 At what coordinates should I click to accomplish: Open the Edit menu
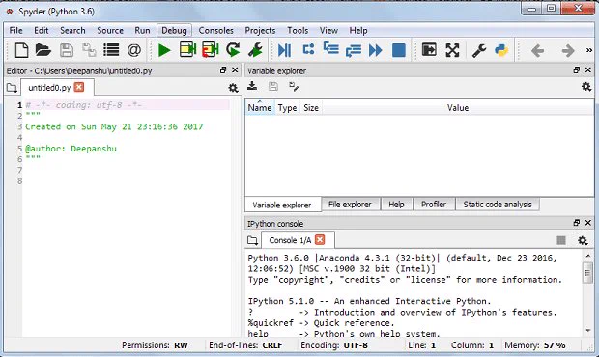(x=42, y=31)
